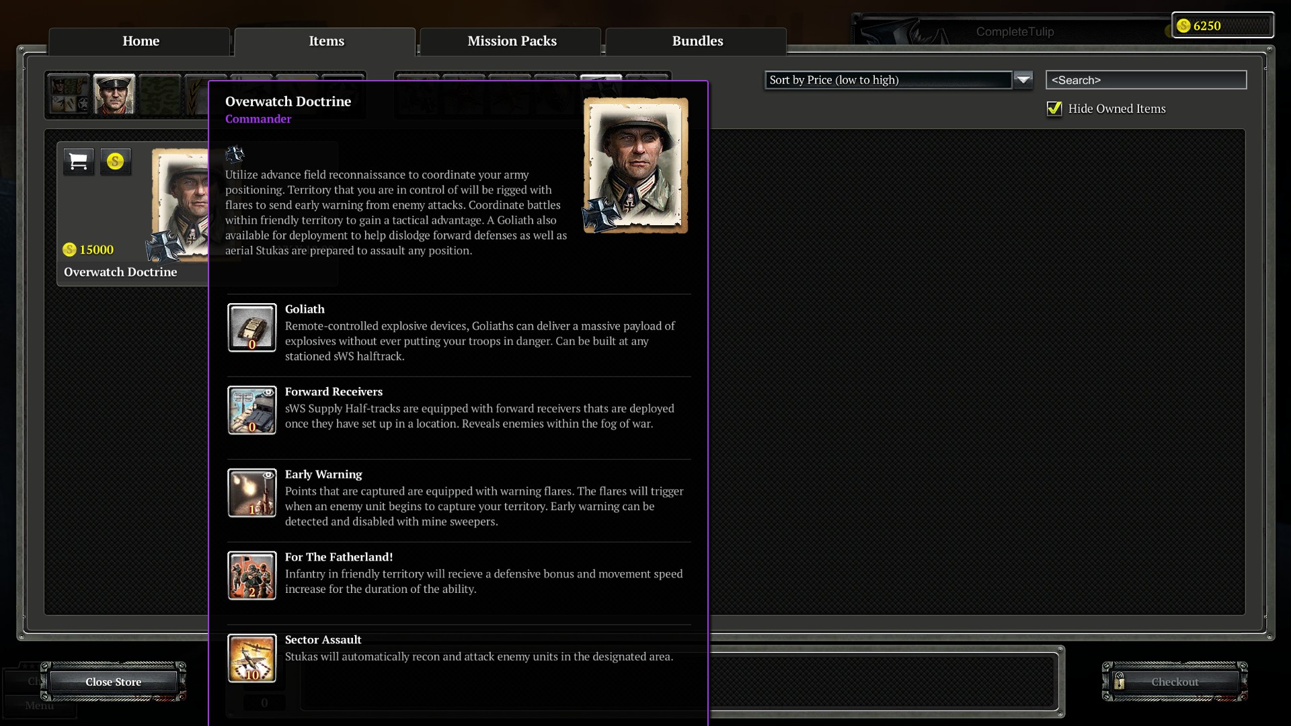Click the Early Warning ability icon

(x=252, y=493)
